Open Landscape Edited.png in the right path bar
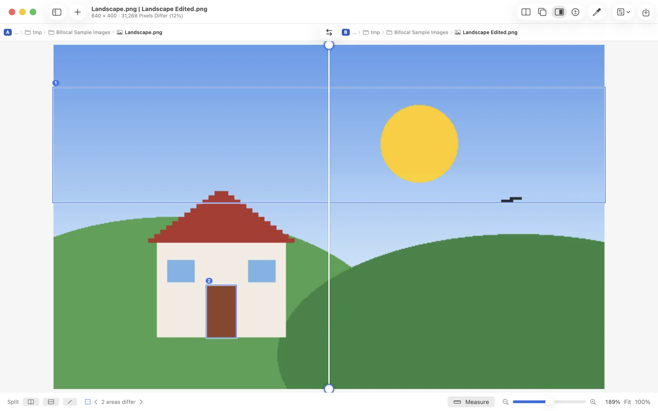This screenshot has height=411, width=658. point(486,32)
